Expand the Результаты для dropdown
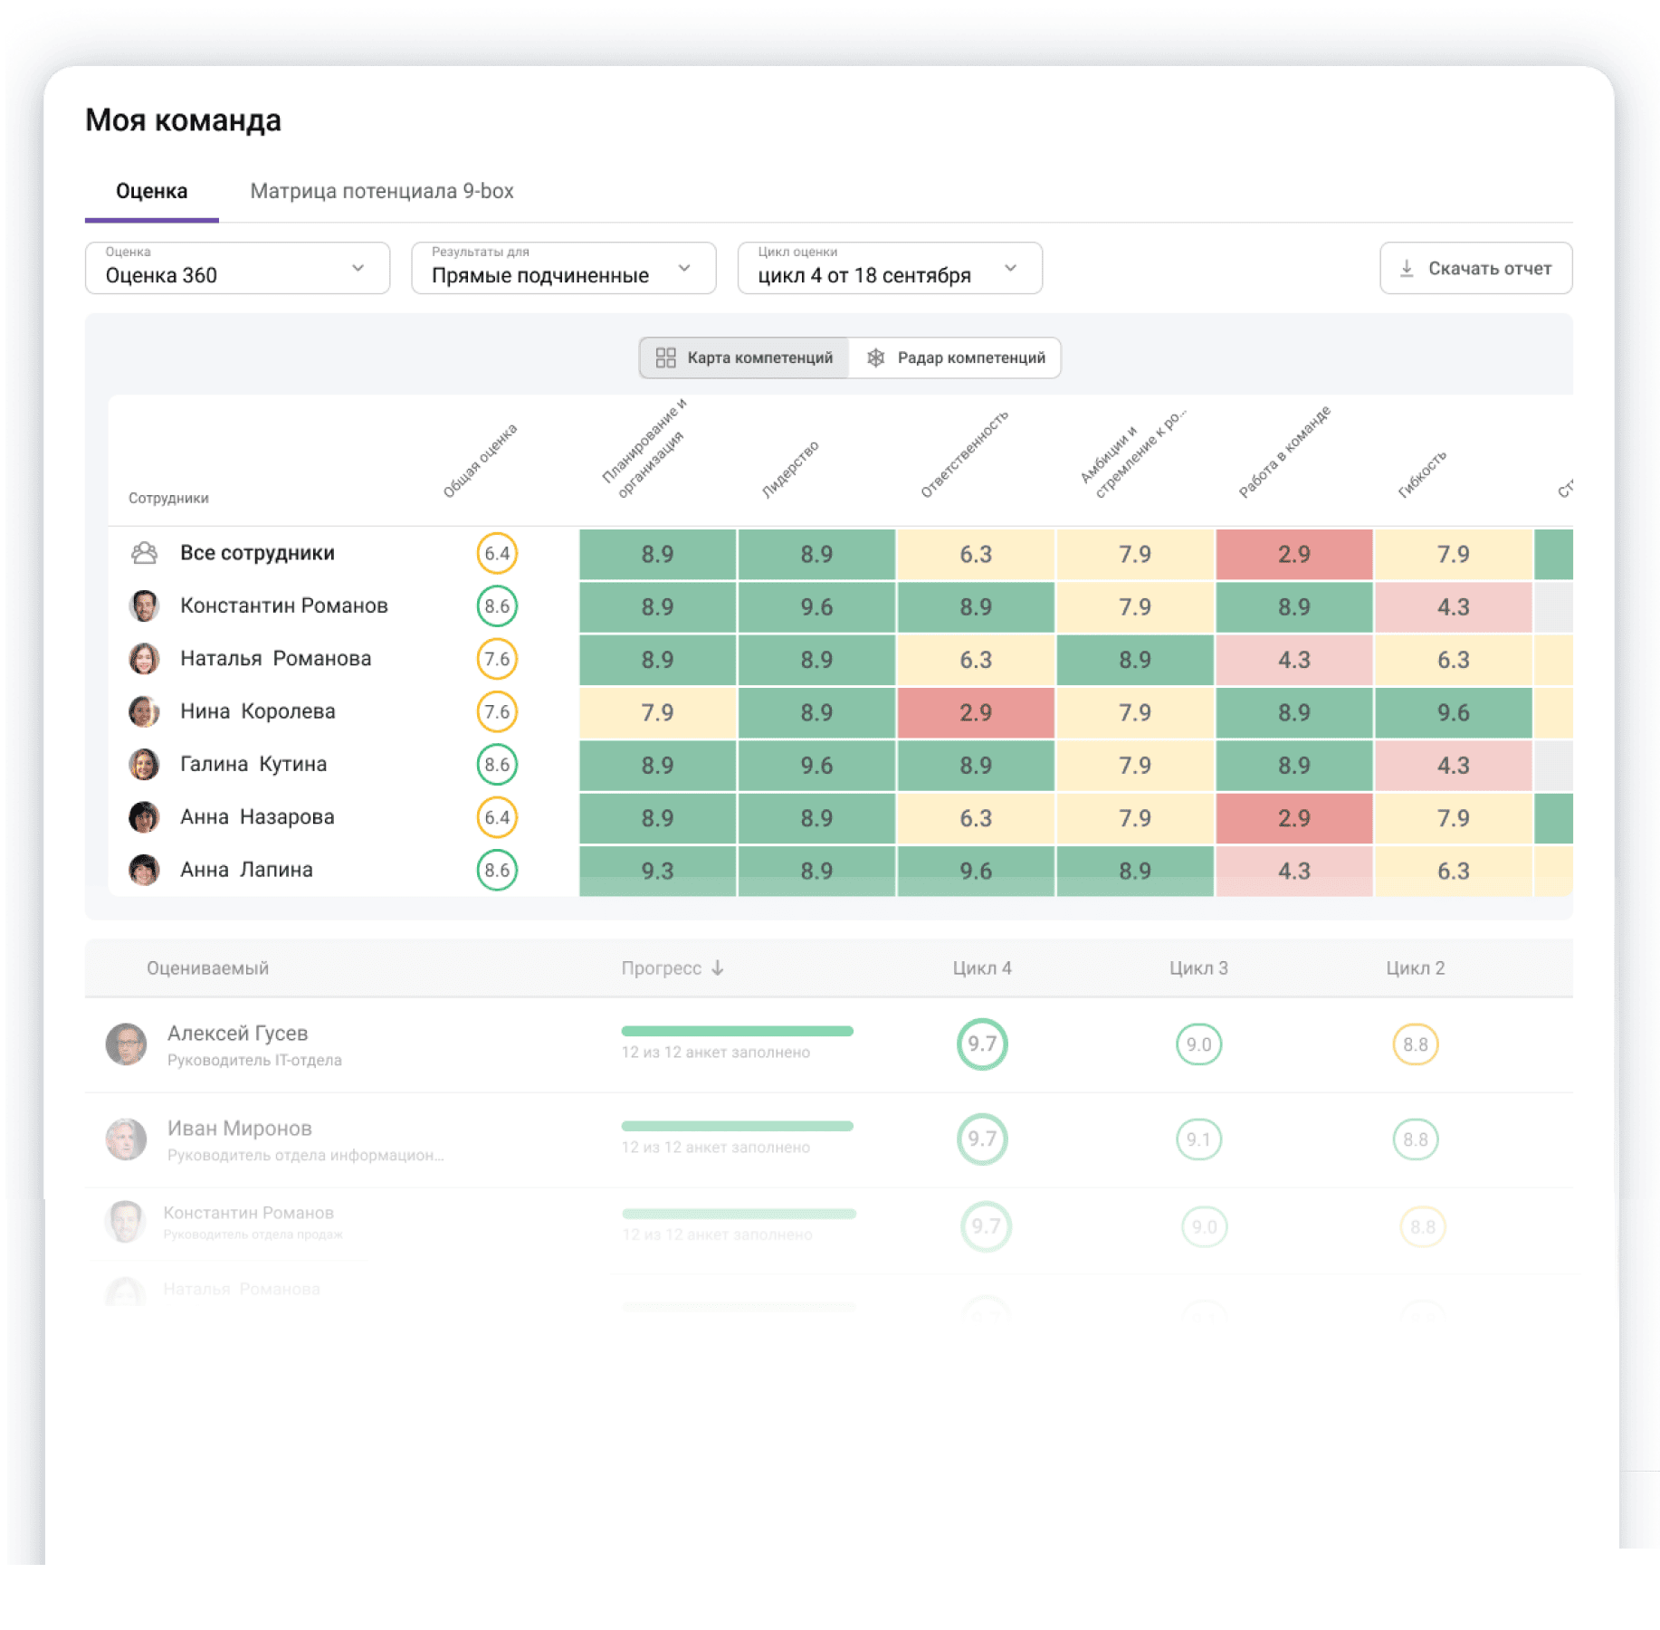Image resolution: width=1660 pixels, height=1630 pixels. pos(563,269)
